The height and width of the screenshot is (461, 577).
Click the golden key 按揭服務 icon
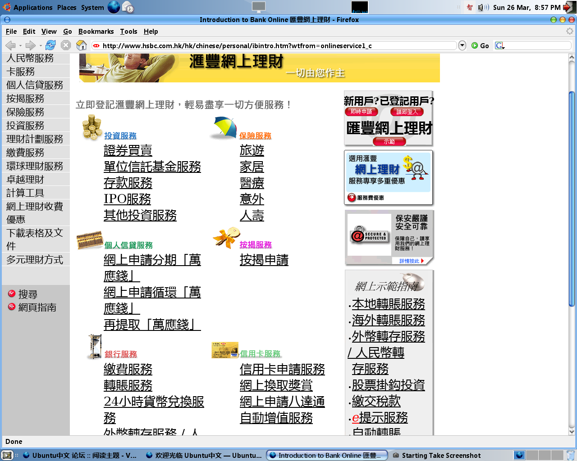tap(227, 238)
